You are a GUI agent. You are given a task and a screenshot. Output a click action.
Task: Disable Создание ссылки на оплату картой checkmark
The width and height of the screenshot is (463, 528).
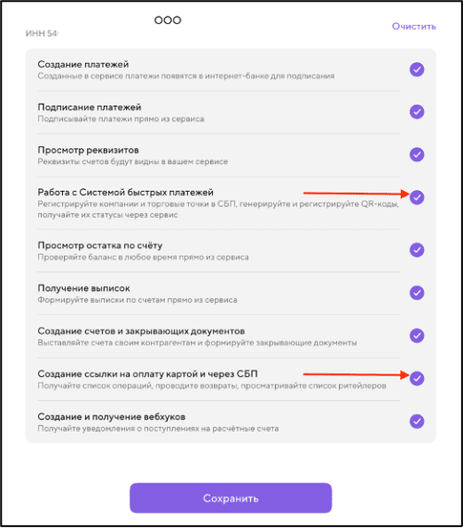coord(417,379)
